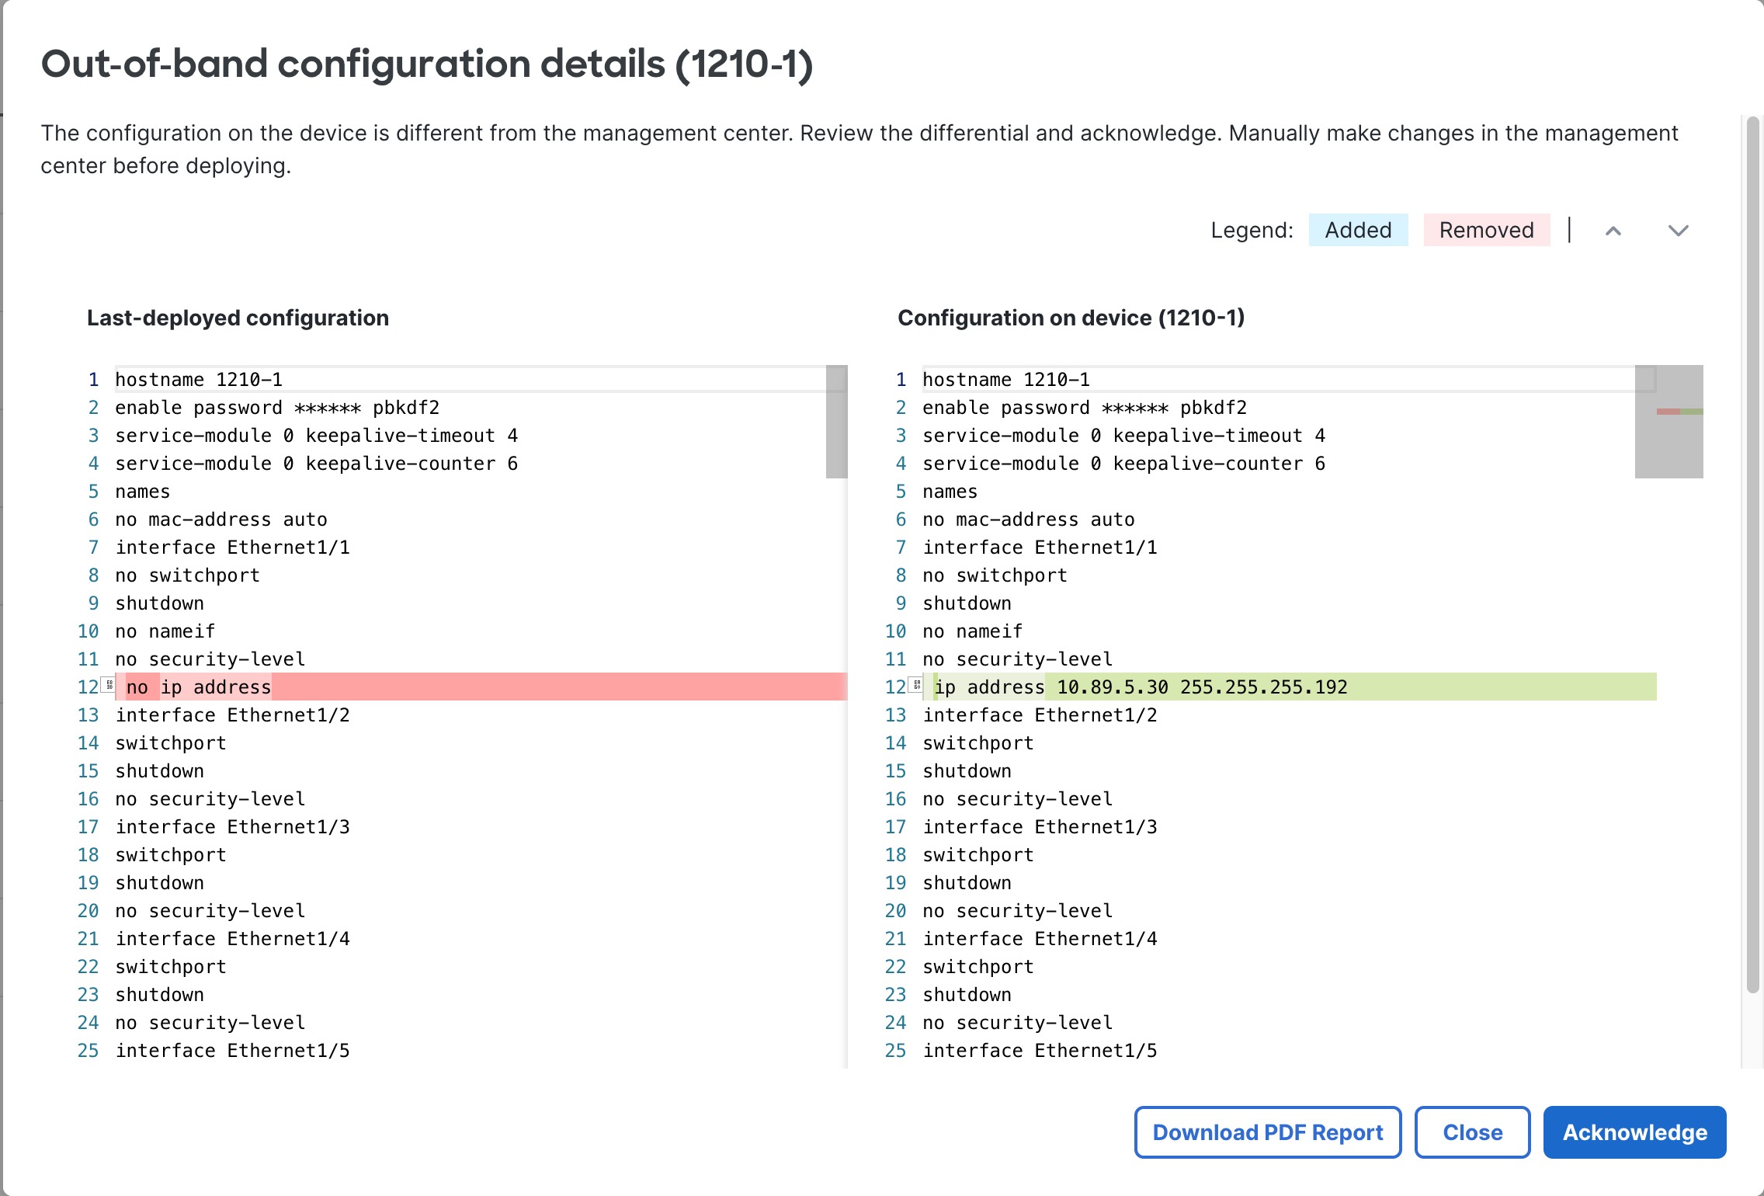This screenshot has height=1196, width=1764.
Task: Jump to next difference using down arrow
Action: tap(1677, 231)
